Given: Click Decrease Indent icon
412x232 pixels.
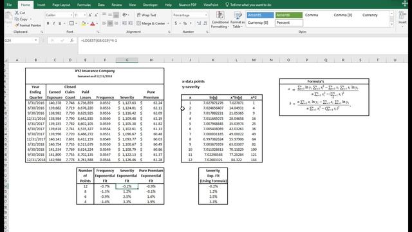Looking at the screenshot, I should [124, 23].
